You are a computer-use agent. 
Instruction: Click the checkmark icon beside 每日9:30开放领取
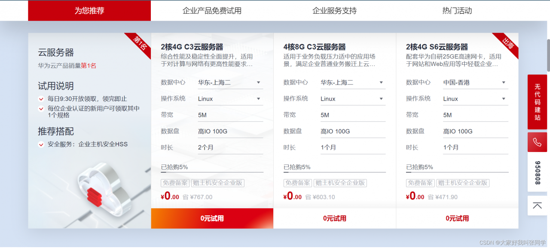pos(41,99)
